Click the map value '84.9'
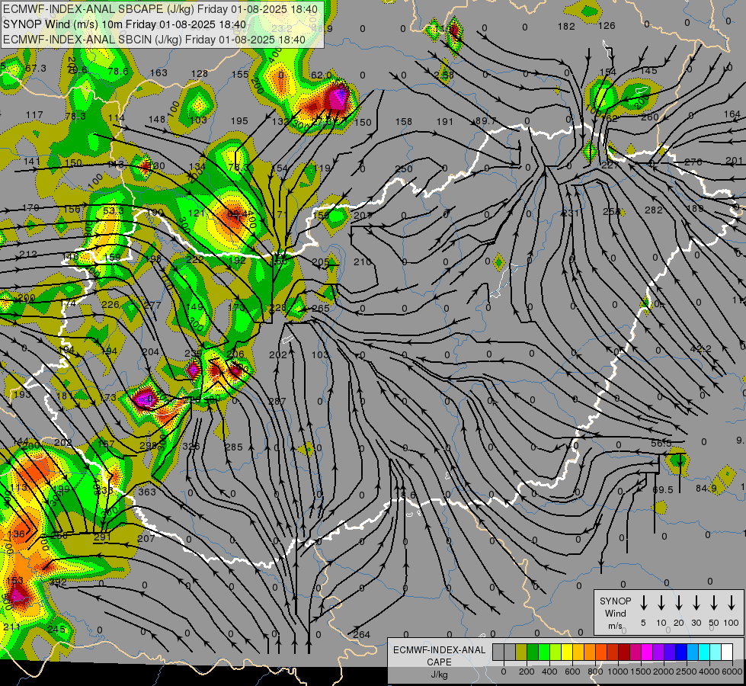 [x=706, y=488]
